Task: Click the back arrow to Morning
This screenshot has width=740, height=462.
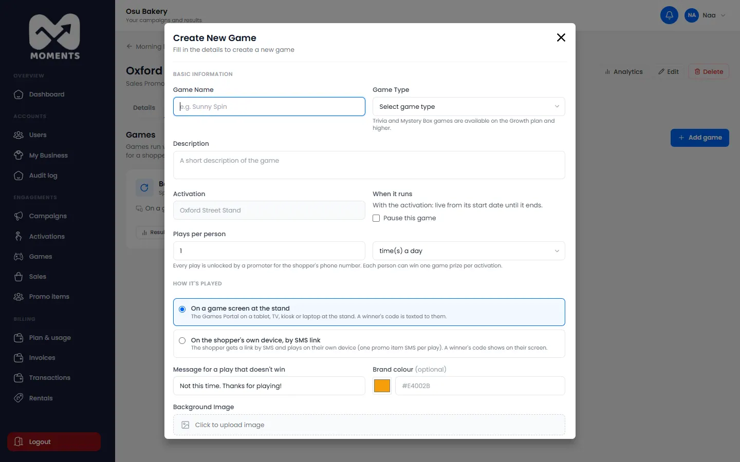Action: [129, 46]
